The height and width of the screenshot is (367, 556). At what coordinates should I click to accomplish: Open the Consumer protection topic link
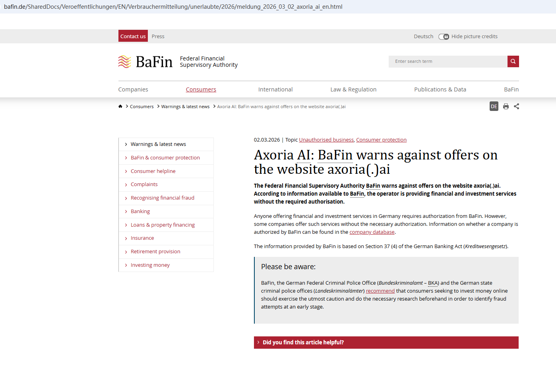coord(381,140)
